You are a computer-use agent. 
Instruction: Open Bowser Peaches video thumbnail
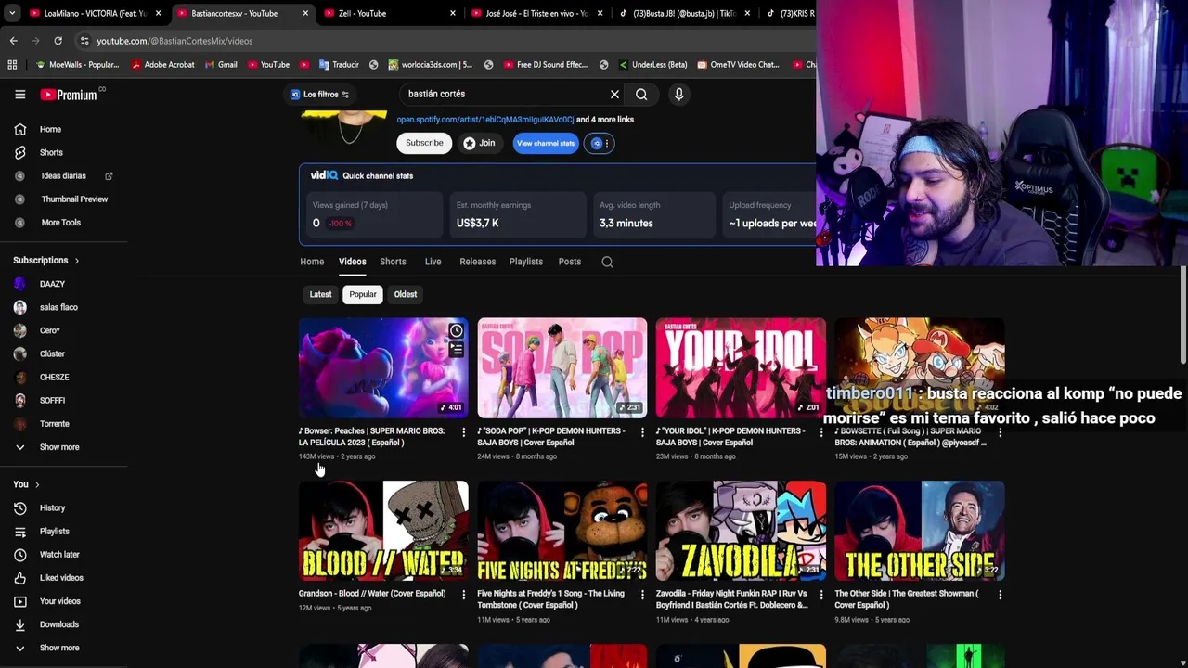[383, 368]
